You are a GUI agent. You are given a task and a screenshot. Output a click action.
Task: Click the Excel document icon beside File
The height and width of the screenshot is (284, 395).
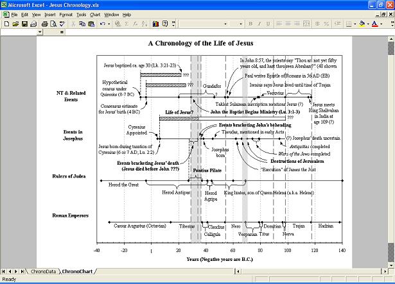click(x=6, y=15)
